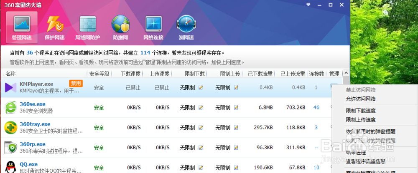Open the QQ.exe connection count 10
This screenshot has width=418, height=173.
316,168
